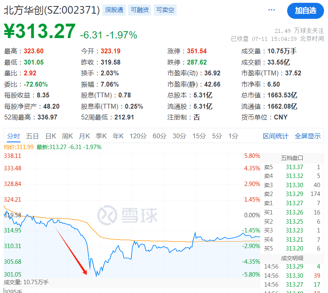Click the 昨收 value 319.58
Screen dimensions: 328x293
click(111, 62)
